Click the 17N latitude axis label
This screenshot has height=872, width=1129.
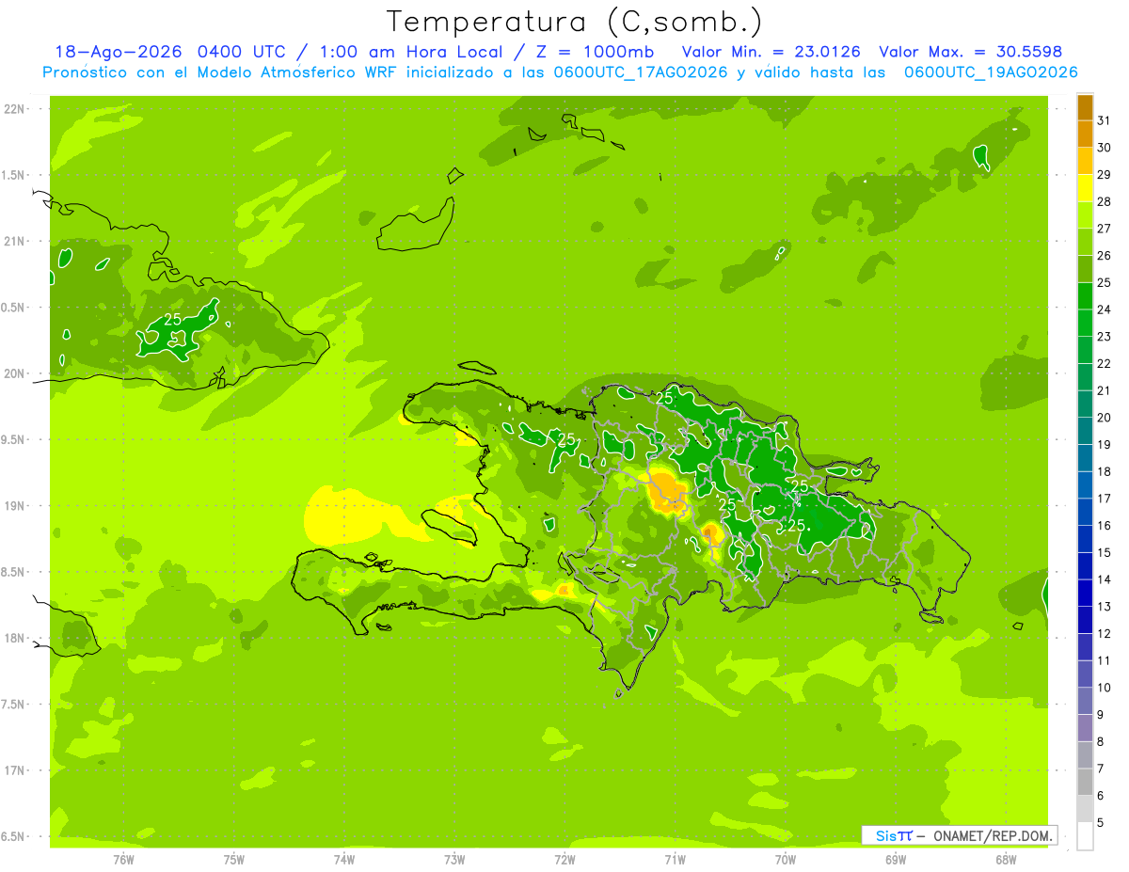click(x=16, y=770)
